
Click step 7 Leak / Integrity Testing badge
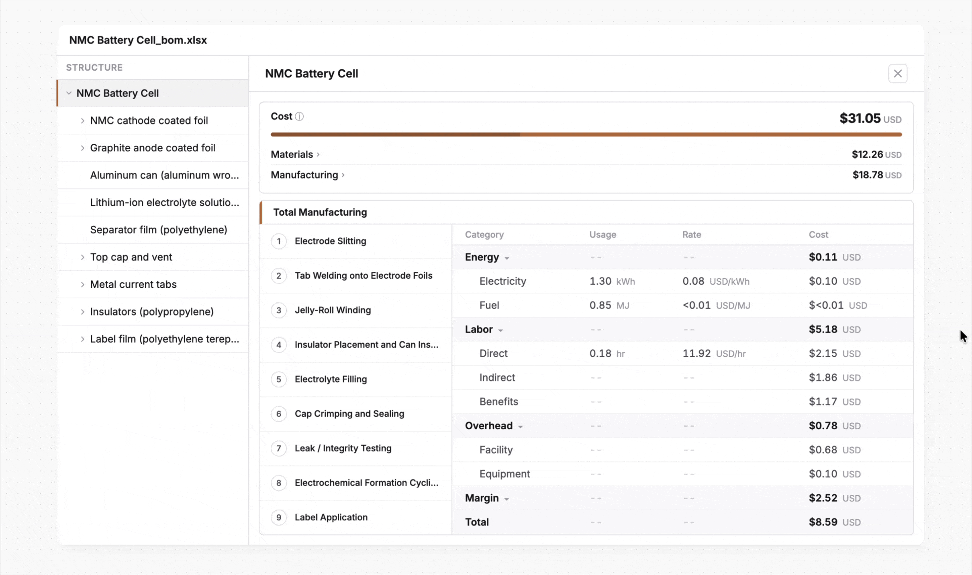tap(278, 448)
